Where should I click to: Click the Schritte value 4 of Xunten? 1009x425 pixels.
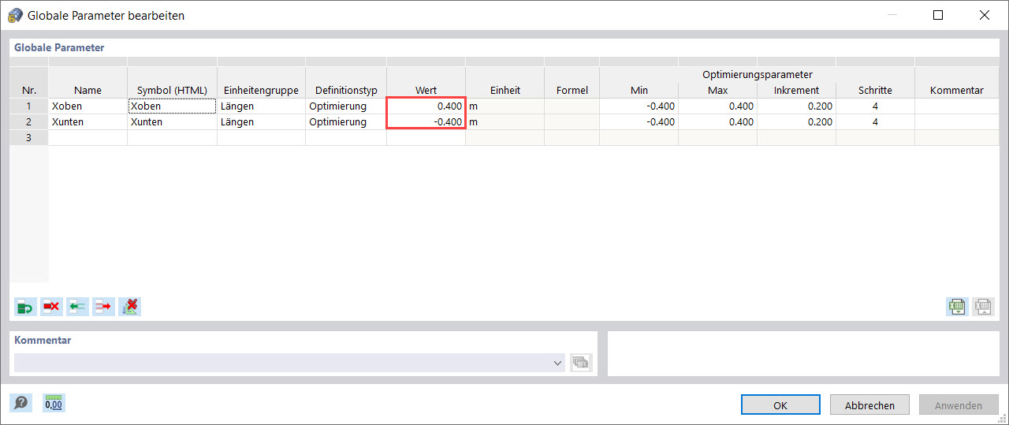tap(875, 121)
